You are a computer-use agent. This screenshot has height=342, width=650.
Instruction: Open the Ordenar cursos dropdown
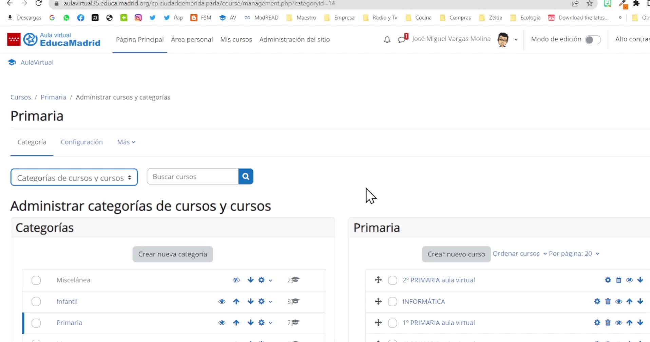pos(520,254)
